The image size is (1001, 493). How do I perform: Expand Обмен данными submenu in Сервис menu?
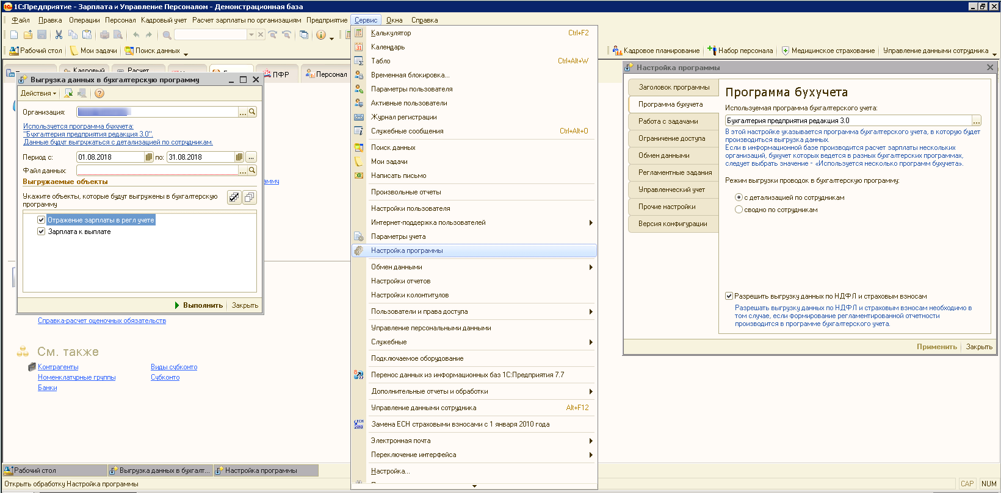tap(474, 267)
